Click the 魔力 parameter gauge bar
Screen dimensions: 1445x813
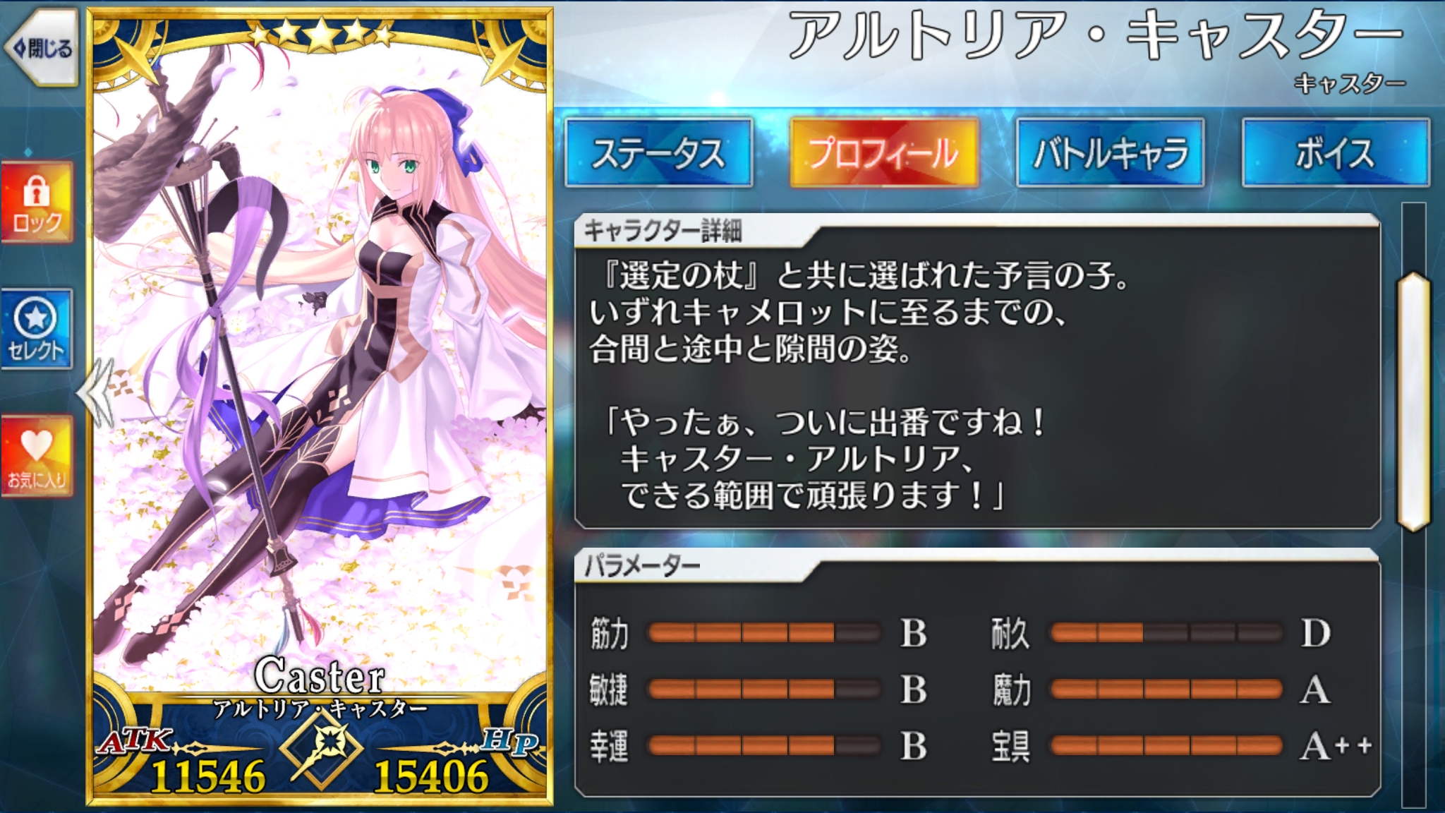pos(1166,689)
